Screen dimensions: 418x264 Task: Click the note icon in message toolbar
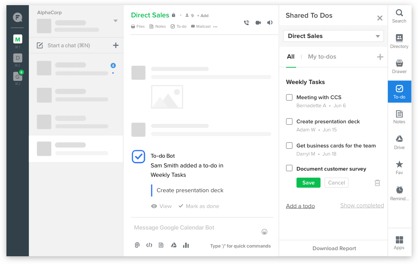point(161,245)
